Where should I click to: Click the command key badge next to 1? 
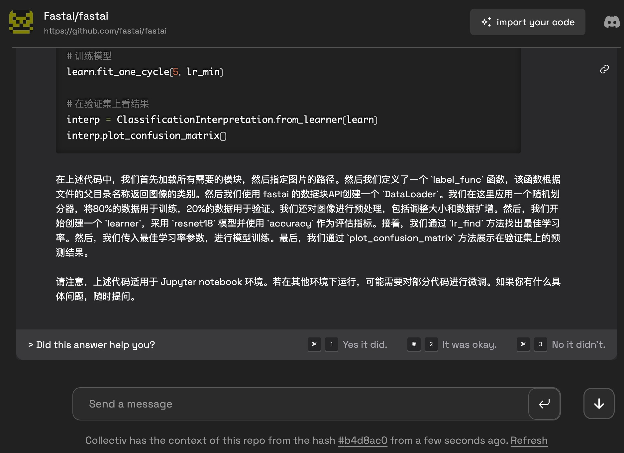314,344
